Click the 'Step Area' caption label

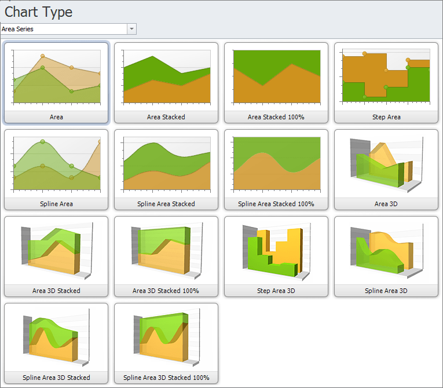(x=386, y=117)
